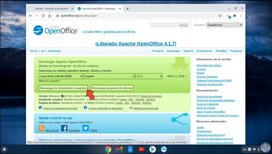272x154 pixels.
Task: Open Estadísticas de descargas link
Action: [x=211, y=135]
